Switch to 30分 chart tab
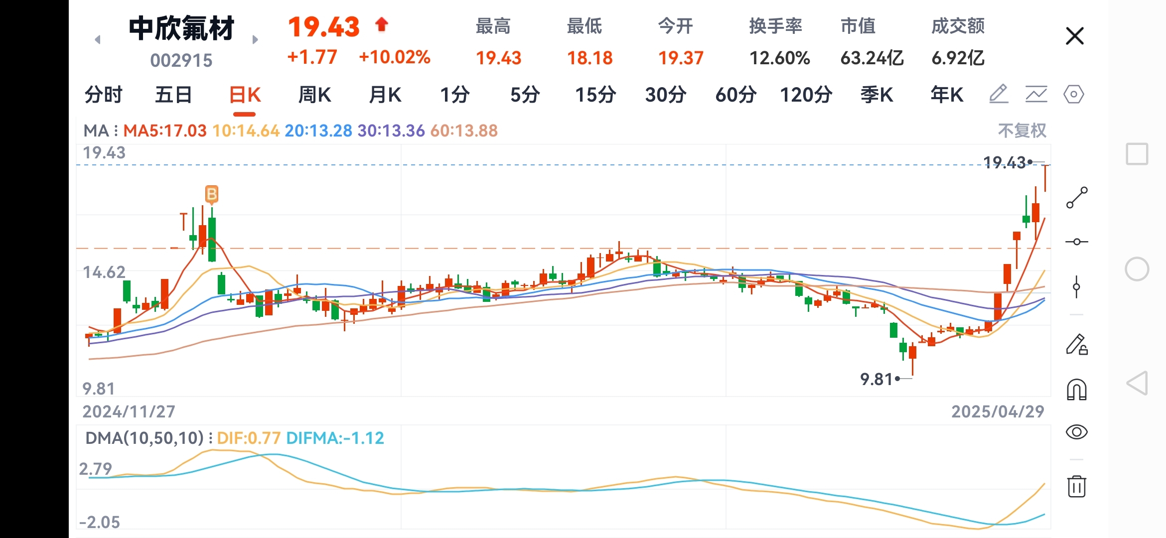The width and height of the screenshot is (1166, 538). [x=666, y=94]
